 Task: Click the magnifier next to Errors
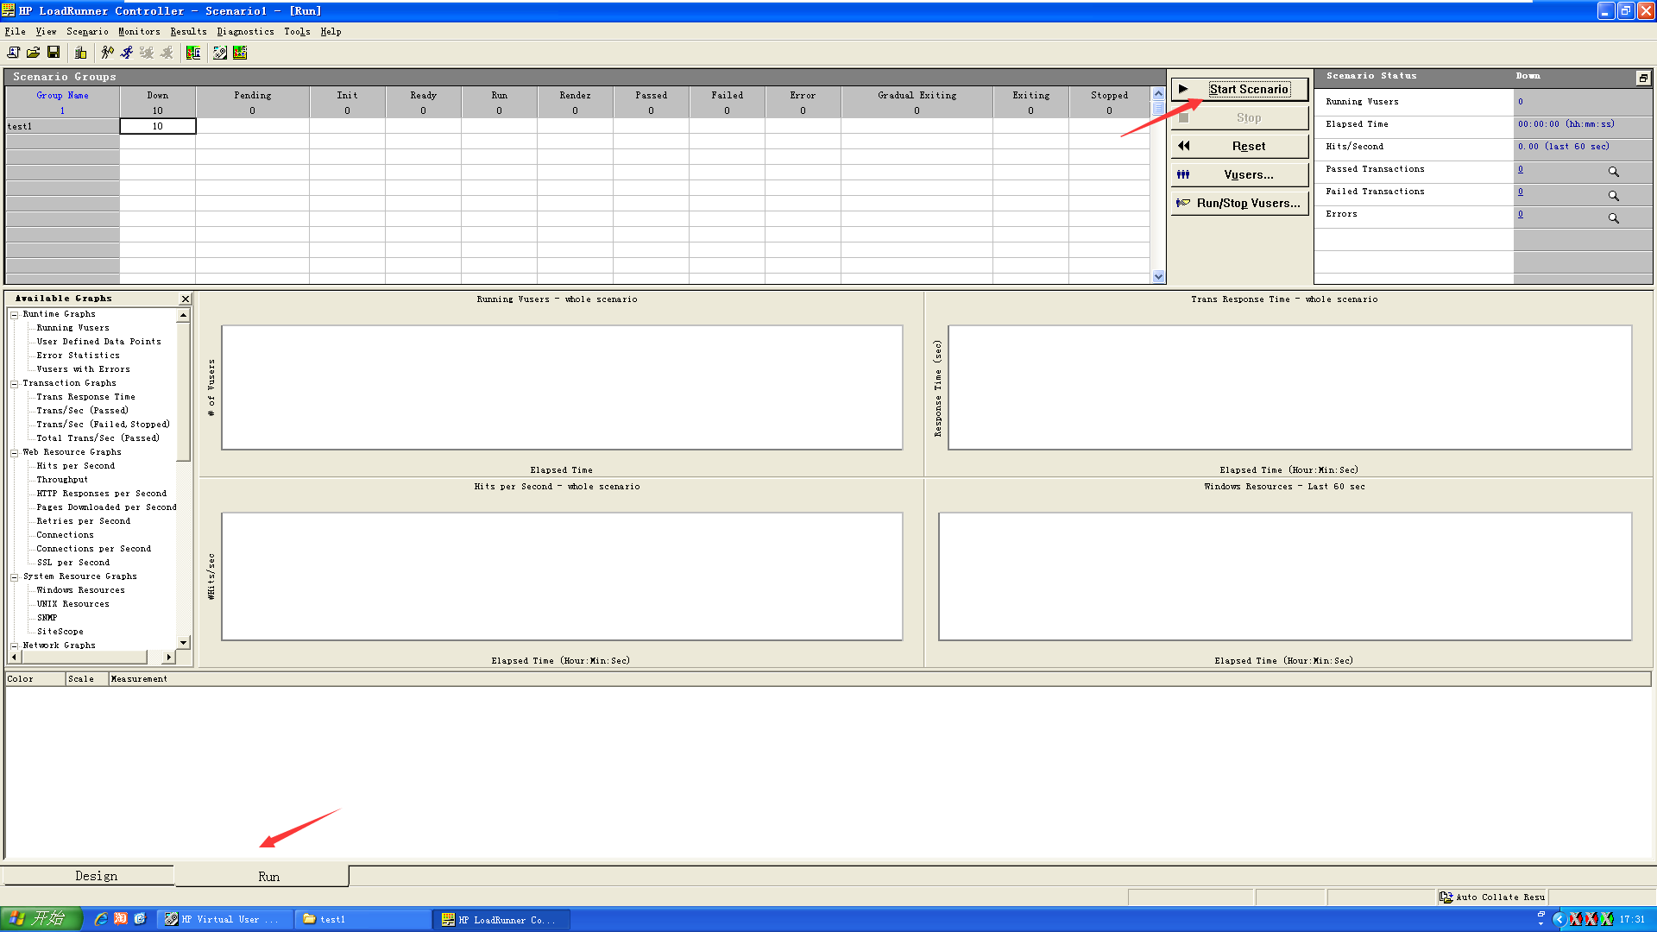[x=1613, y=218]
